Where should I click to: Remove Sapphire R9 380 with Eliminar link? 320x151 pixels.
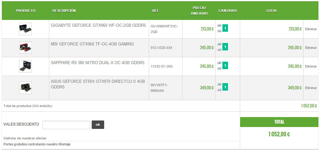tap(311, 66)
